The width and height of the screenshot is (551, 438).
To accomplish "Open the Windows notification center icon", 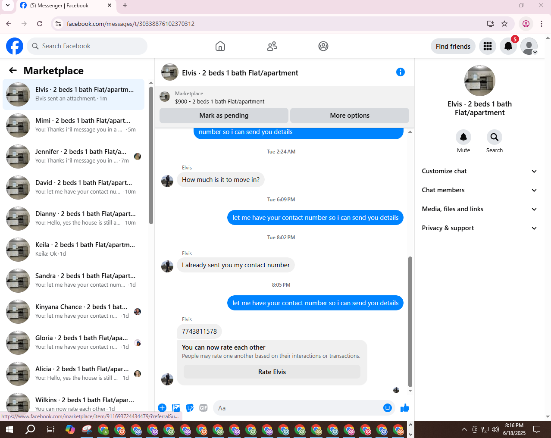I will coord(537,429).
